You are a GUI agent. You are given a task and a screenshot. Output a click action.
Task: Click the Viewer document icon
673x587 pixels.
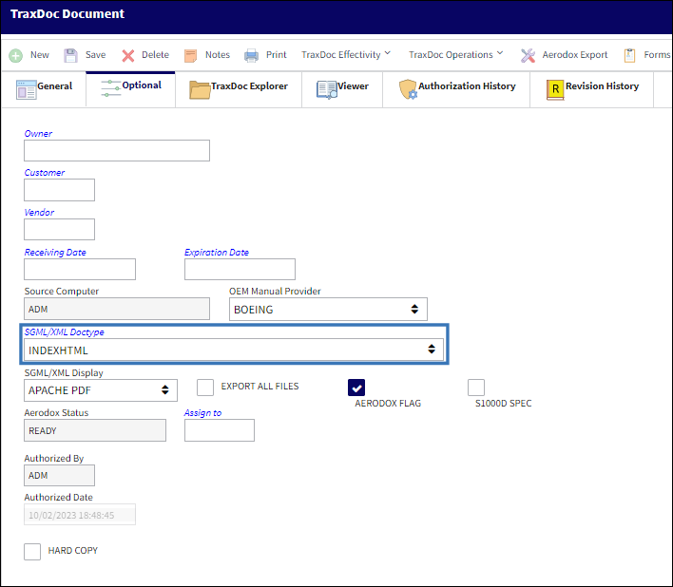point(327,89)
